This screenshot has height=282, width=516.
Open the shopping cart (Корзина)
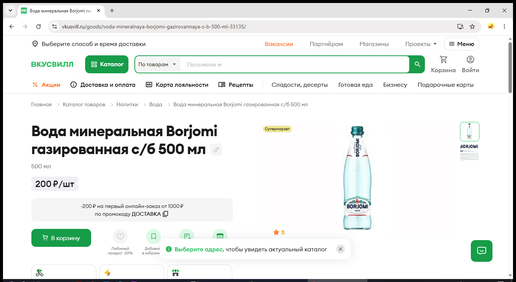click(x=443, y=64)
